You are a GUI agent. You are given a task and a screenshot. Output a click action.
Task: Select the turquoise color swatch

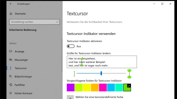click(119, 87)
